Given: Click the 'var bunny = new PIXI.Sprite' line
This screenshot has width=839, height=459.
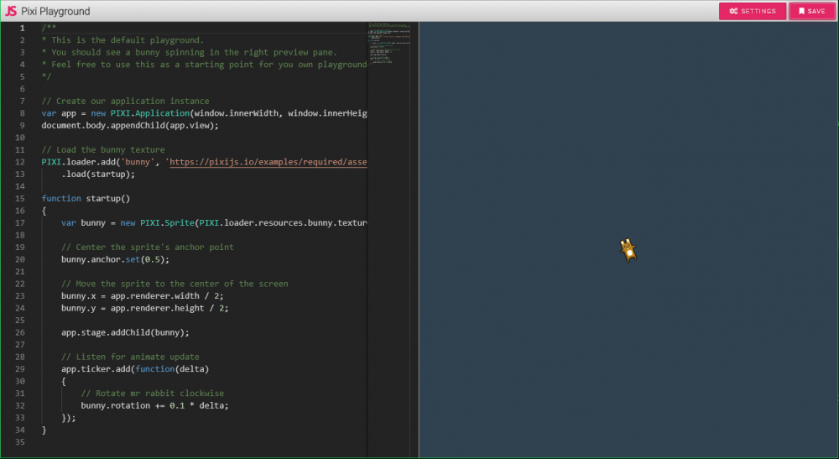Looking at the screenshot, I should [214, 222].
